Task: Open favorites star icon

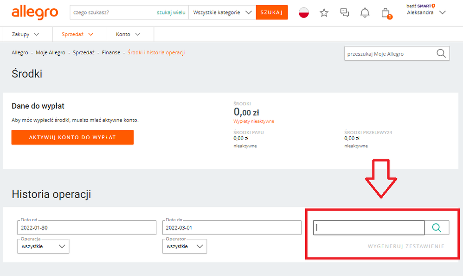Action: click(x=324, y=13)
